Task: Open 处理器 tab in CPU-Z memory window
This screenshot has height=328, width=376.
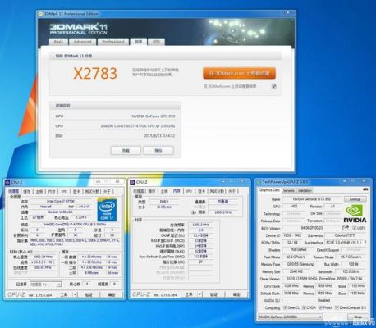Action: [139, 191]
